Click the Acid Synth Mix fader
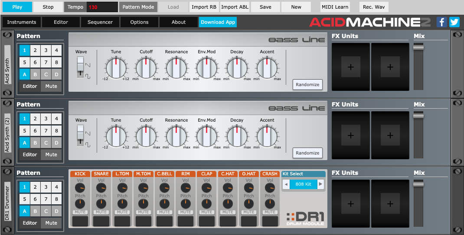The height and width of the screenshot is (235, 464). coord(418,47)
